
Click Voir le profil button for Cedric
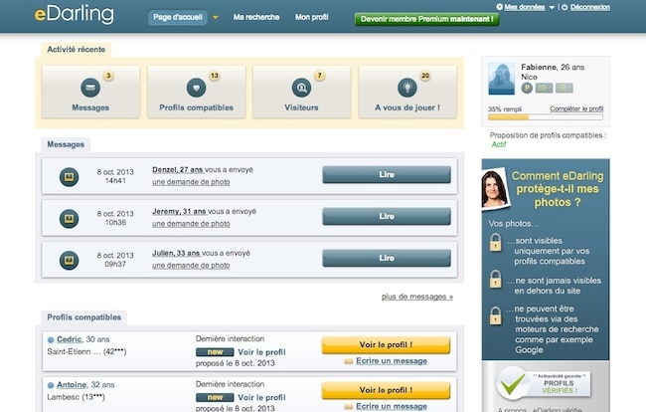point(386,344)
